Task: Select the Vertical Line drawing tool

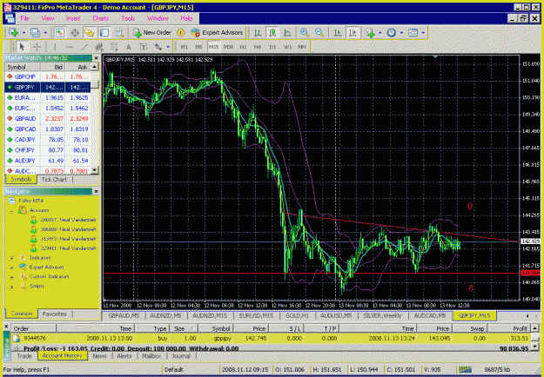Action: 55,46
